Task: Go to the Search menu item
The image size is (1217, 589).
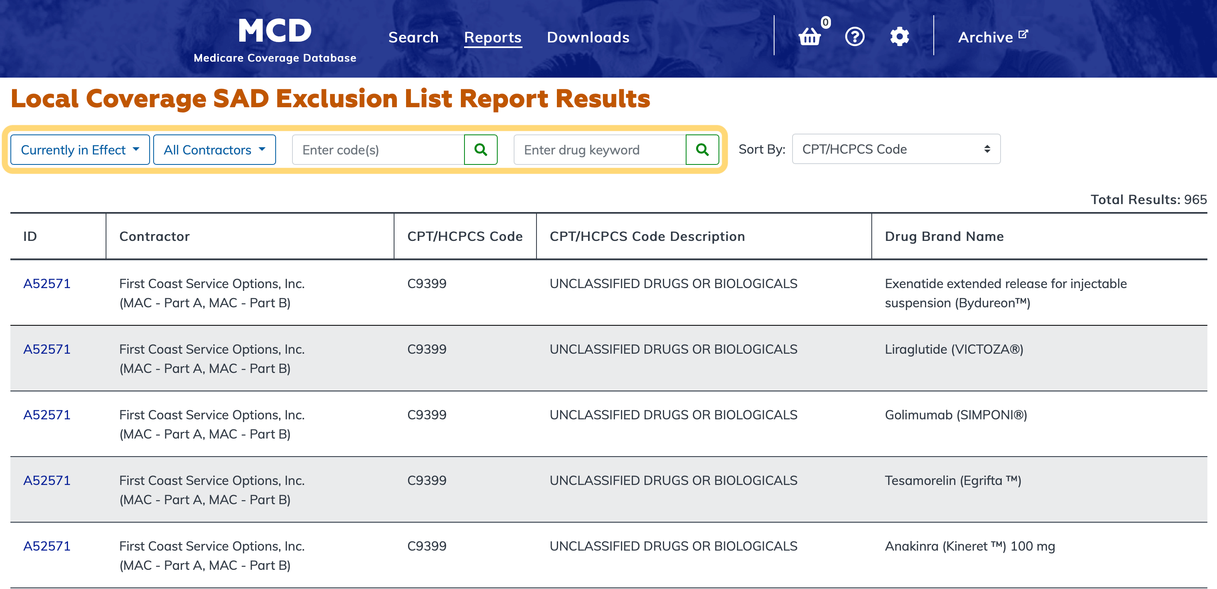Action: (413, 37)
